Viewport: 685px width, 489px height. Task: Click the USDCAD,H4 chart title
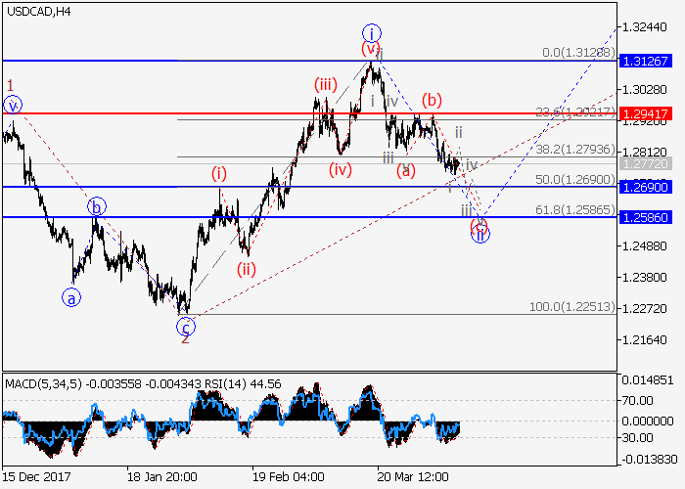coord(37,10)
